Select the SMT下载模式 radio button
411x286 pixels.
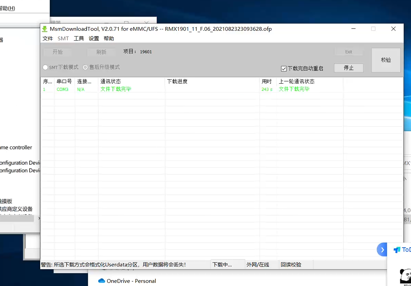[45, 67]
